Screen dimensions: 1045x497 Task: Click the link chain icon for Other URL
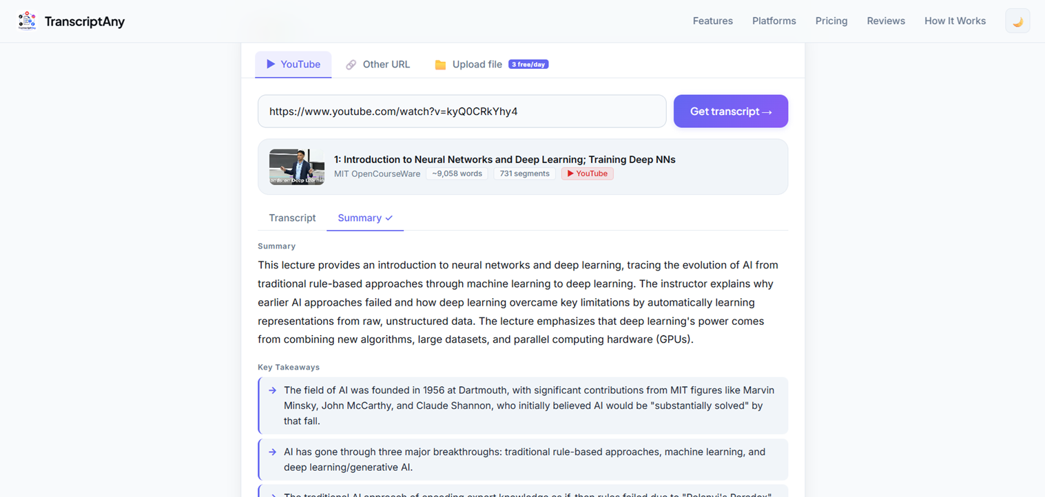pos(351,65)
